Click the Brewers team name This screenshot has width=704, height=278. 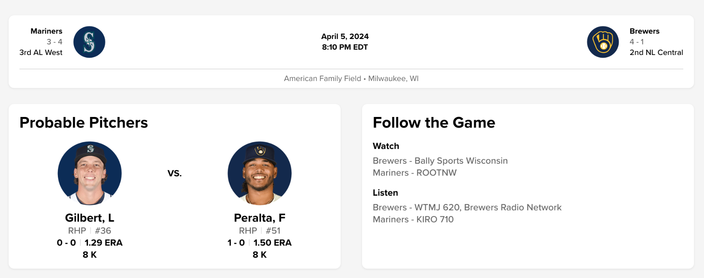click(644, 31)
